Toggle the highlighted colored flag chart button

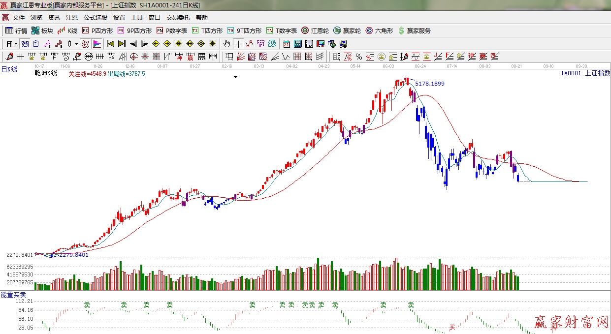pos(97,44)
